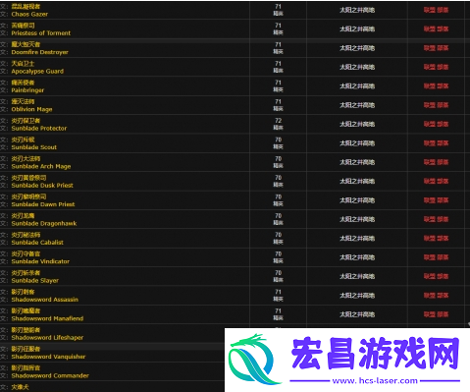Open the Chaos Gazer NPC link
Viewport: 470px width, 392px height.
pyautogui.click(x=29, y=14)
